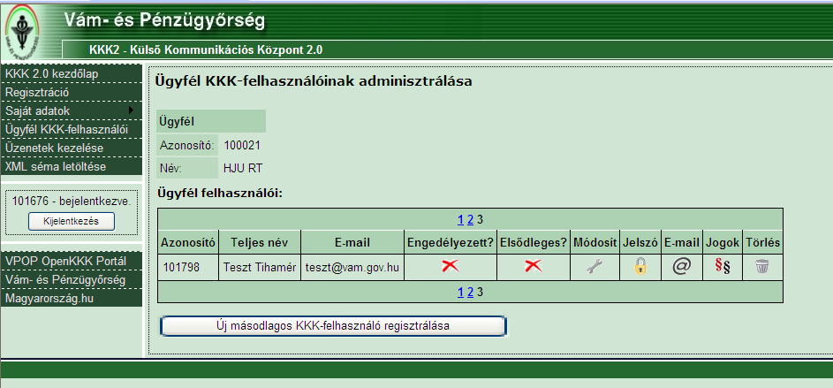
Task: Go to page 1 in the top pager
Action: point(460,219)
